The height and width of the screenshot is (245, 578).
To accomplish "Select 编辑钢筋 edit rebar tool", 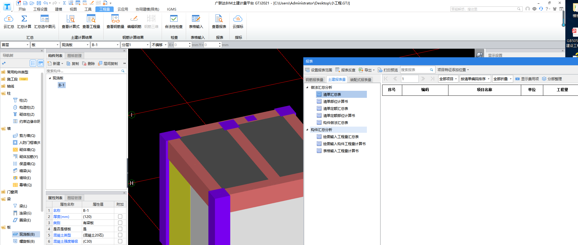I will tap(134, 22).
